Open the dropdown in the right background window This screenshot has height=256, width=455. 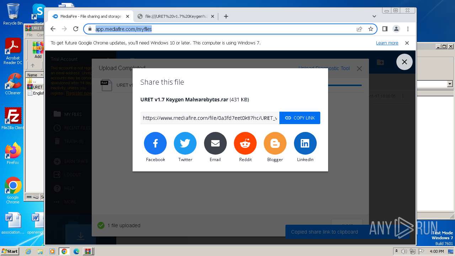click(450, 84)
